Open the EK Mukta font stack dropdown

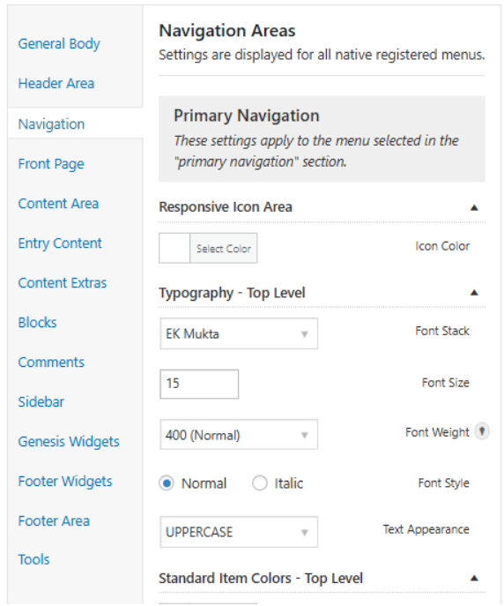pyautogui.click(x=239, y=334)
